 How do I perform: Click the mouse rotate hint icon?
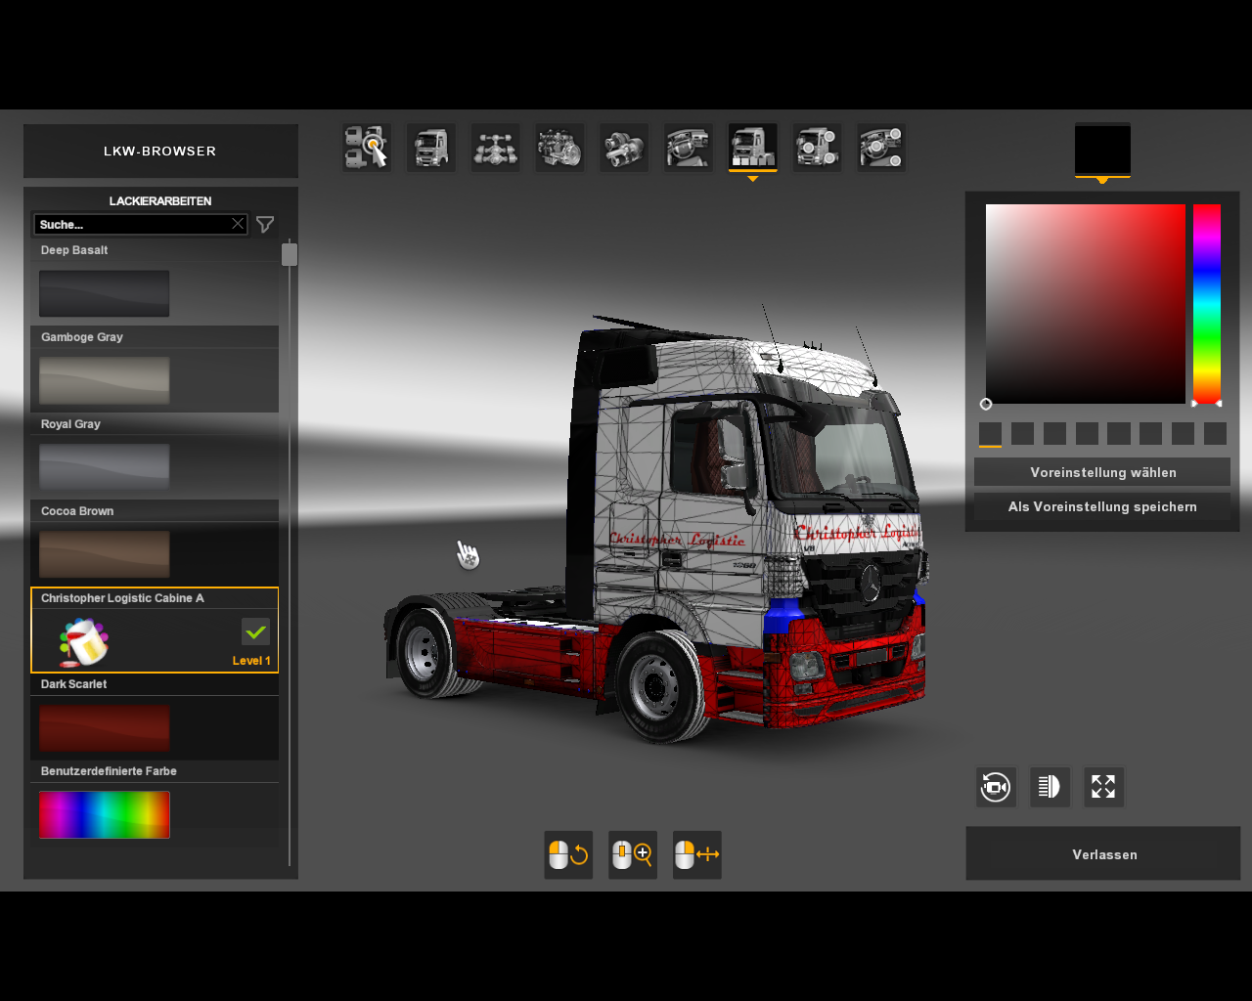[568, 855]
